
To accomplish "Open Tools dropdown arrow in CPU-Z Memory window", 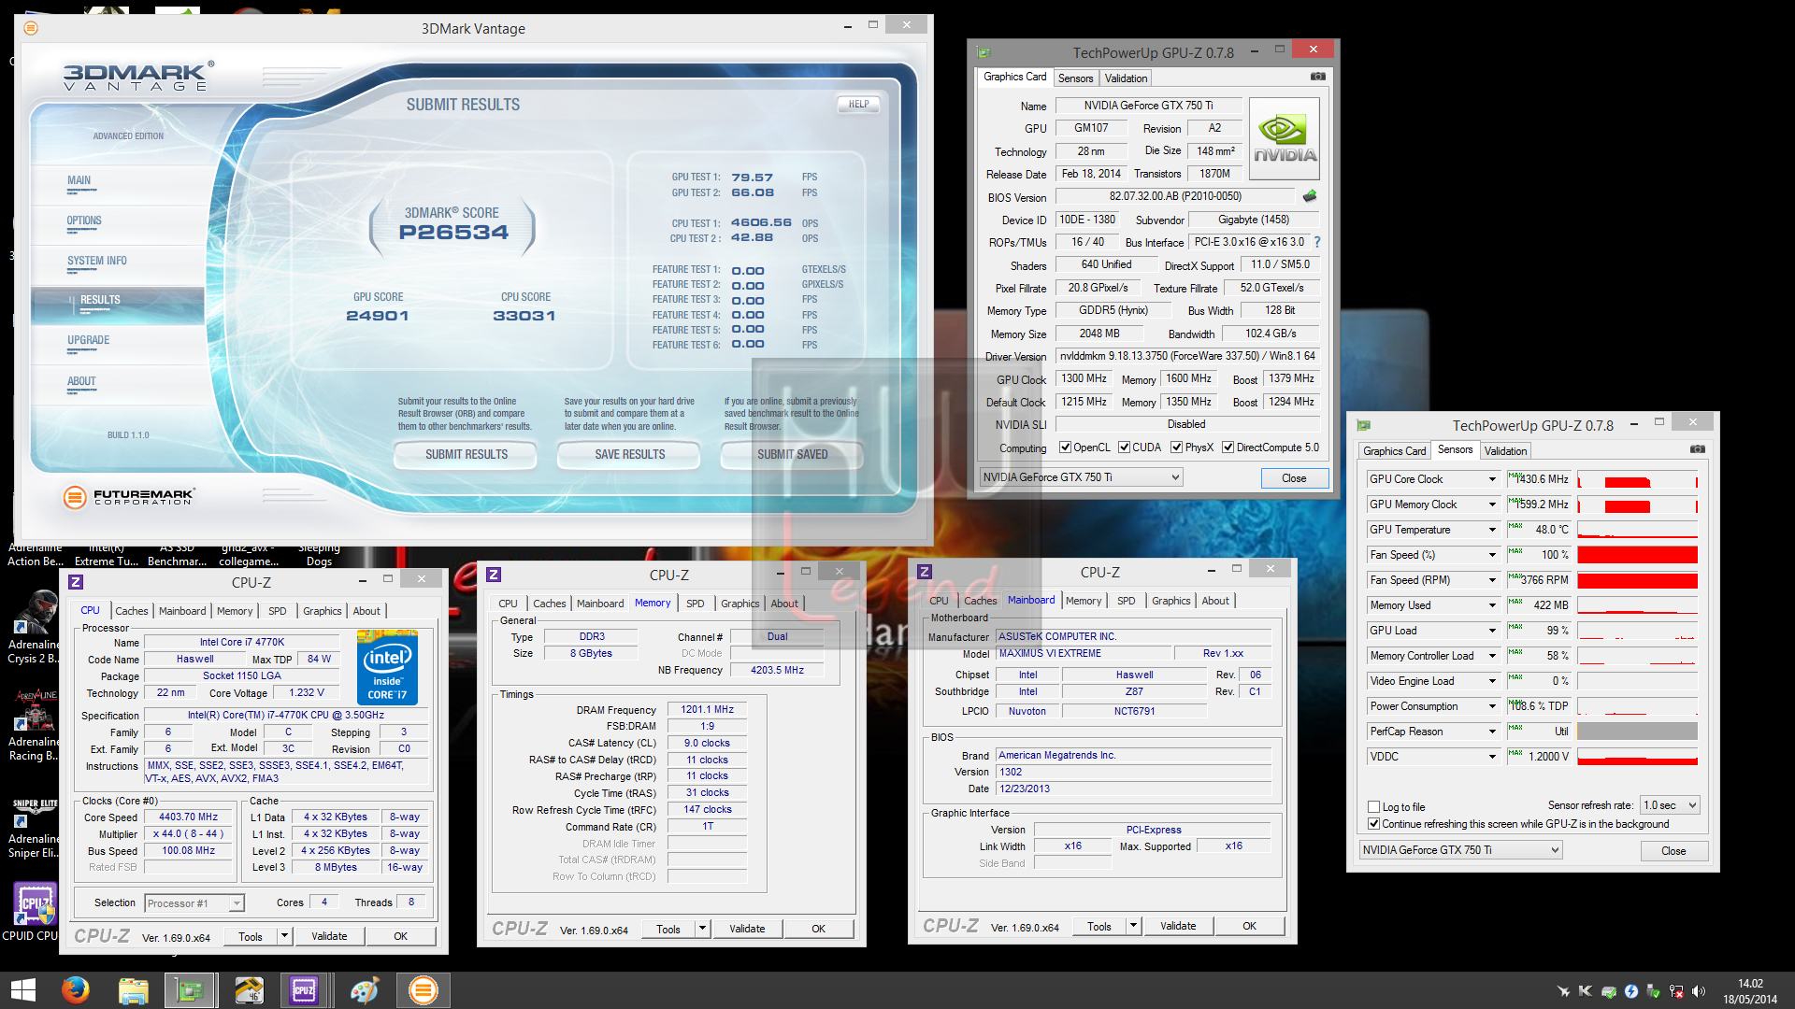I will point(702,929).
